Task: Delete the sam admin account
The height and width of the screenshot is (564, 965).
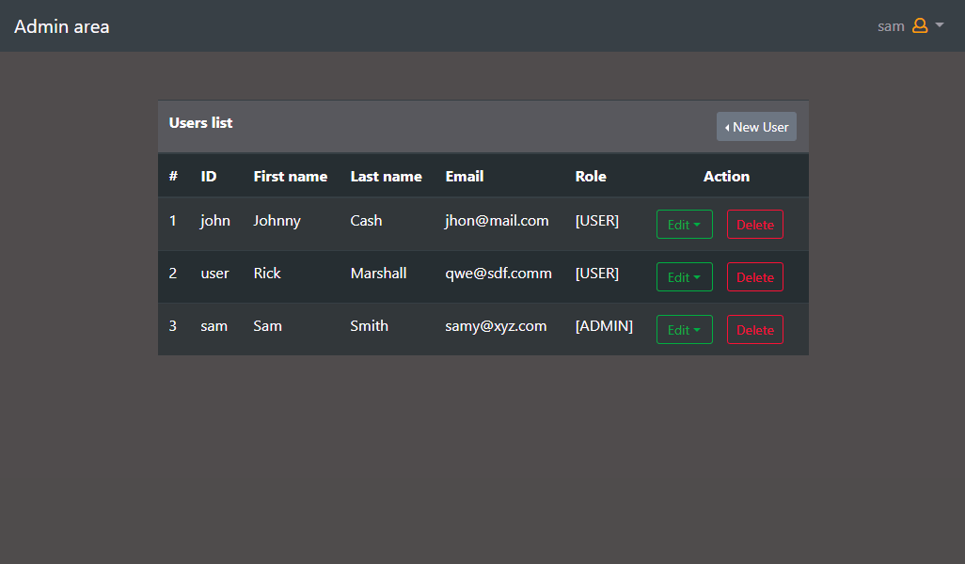Action: pos(754,330)
